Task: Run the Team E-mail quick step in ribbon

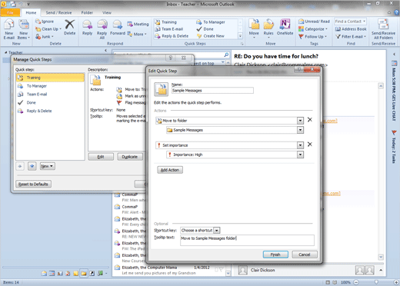Action: [x=168, y=29]
